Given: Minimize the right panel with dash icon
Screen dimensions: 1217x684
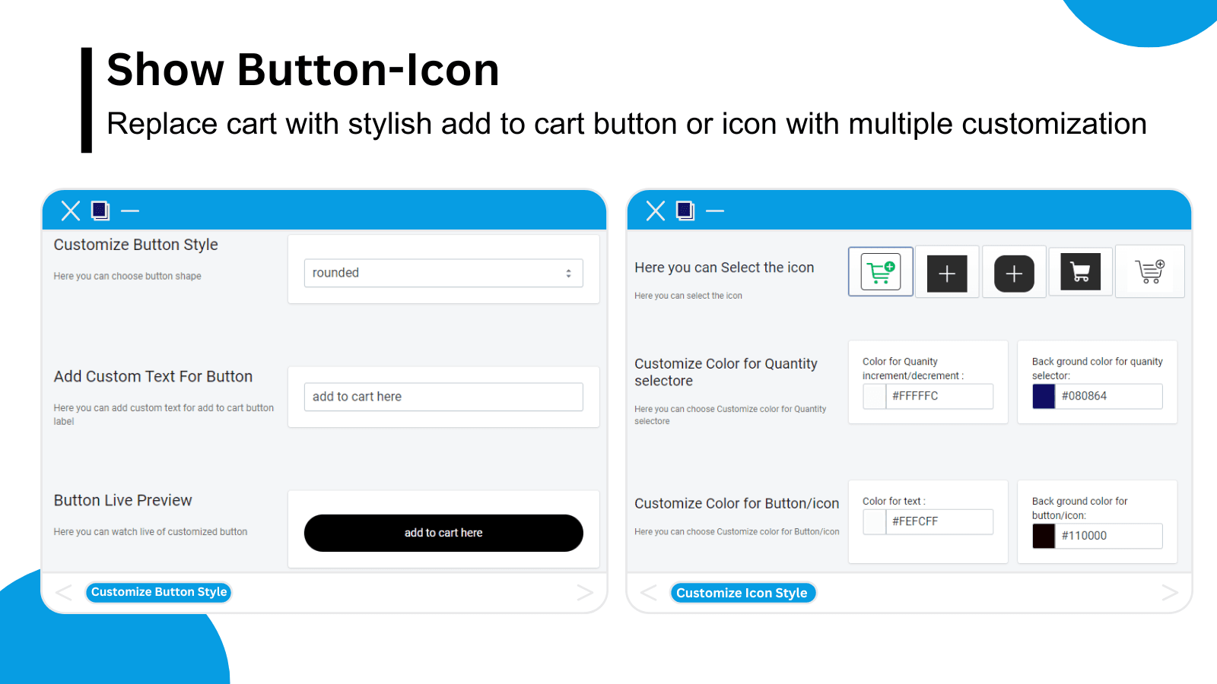Looking at the screenshot, I should tap(715, 211).
